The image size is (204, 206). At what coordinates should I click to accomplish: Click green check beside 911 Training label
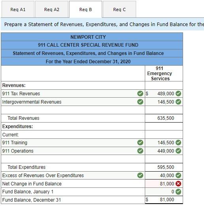pos(140,143)
